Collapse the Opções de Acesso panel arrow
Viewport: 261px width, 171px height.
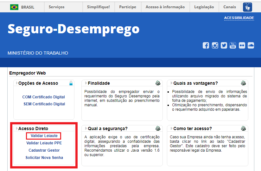17,83
